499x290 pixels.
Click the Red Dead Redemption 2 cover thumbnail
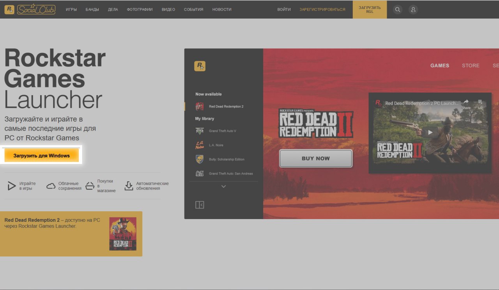(x=123, y=234)
